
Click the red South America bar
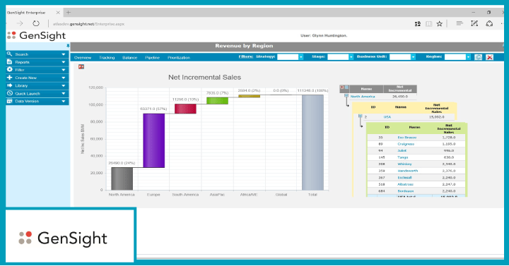(185, 109)
